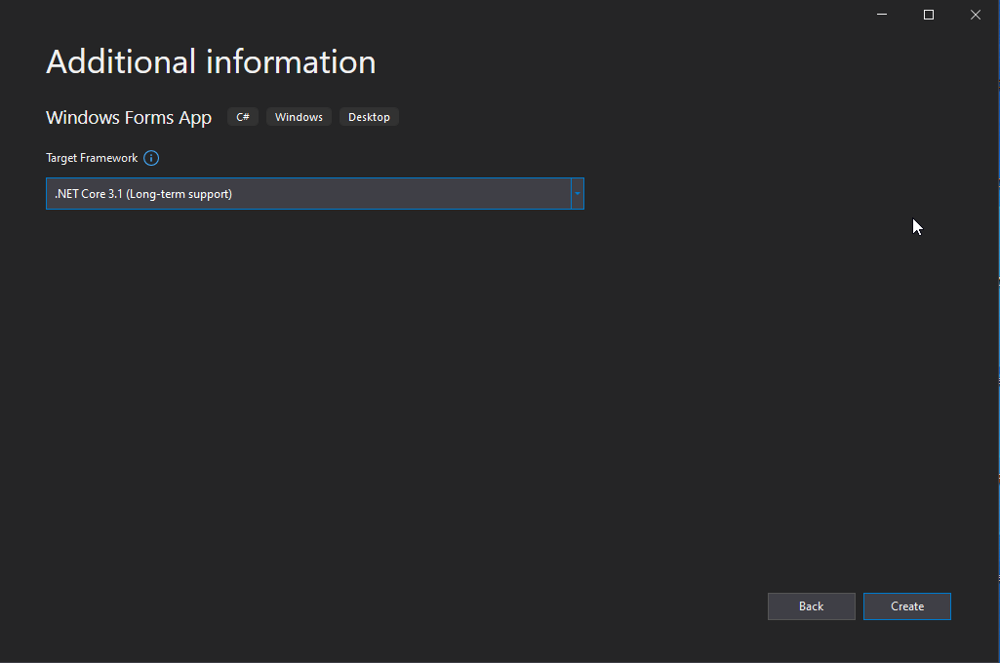The height and width of the screenshot is (663, 1000).
Task: Click the highlighted Create action
Action: click(906, 605)
